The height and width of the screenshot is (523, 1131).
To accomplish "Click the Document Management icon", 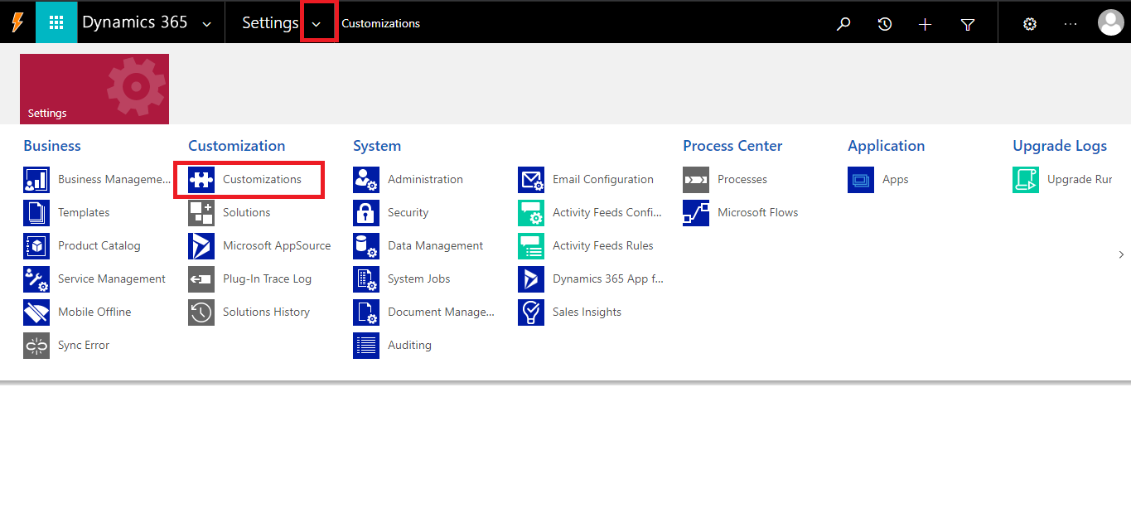I will 366,312.
